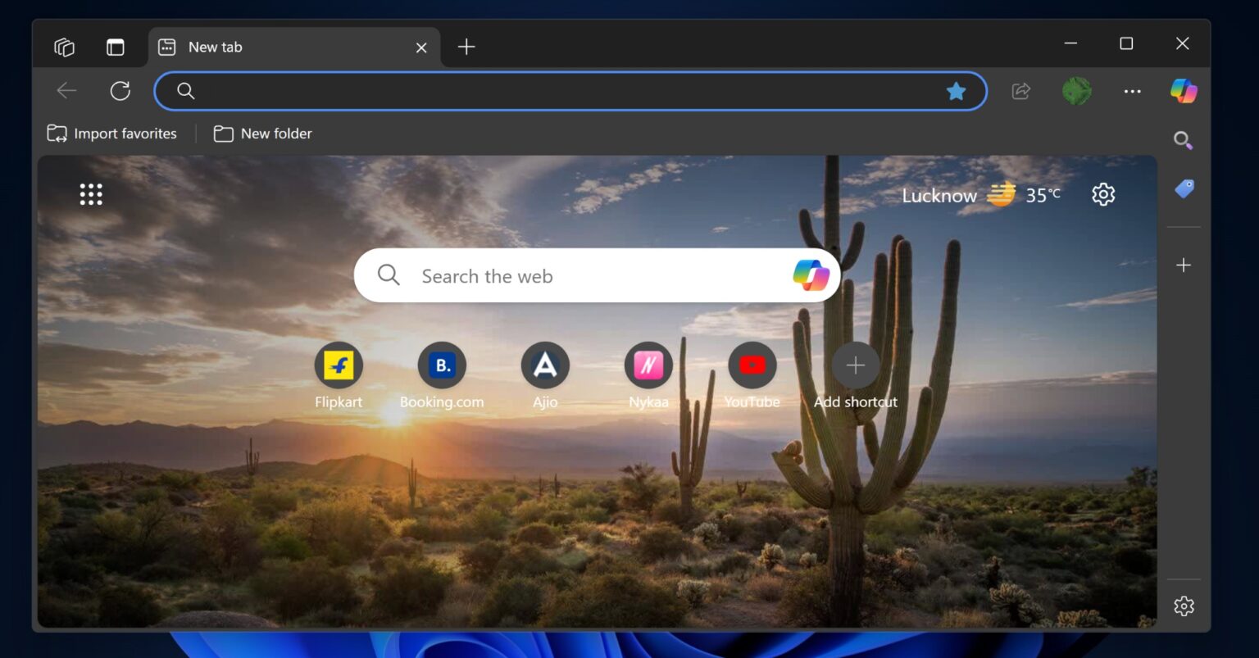Viewport: 1259px width, 658px height.
Task: Customize the sidebar with the plus icon
Action: tap(1183, 264)
